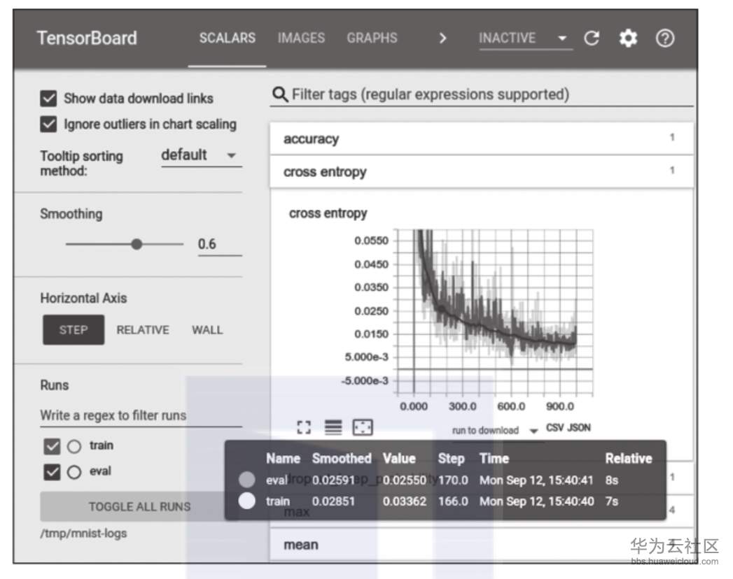Reload data with the refresh icon
Viewport: 733px width, 579px height.
tap(592, 38)
